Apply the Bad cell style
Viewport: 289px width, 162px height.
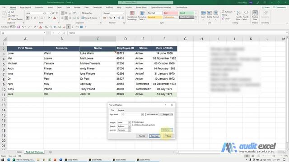tap(171, 13)
